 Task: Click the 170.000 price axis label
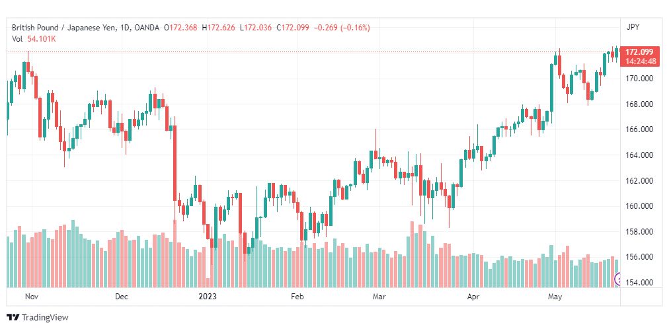point(639,79)
